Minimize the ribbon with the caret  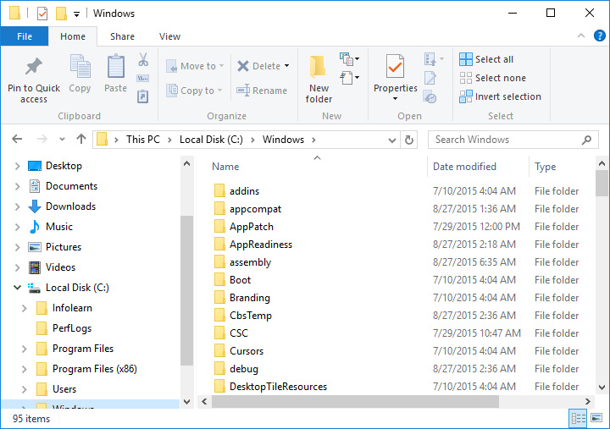tap(581, 36)
